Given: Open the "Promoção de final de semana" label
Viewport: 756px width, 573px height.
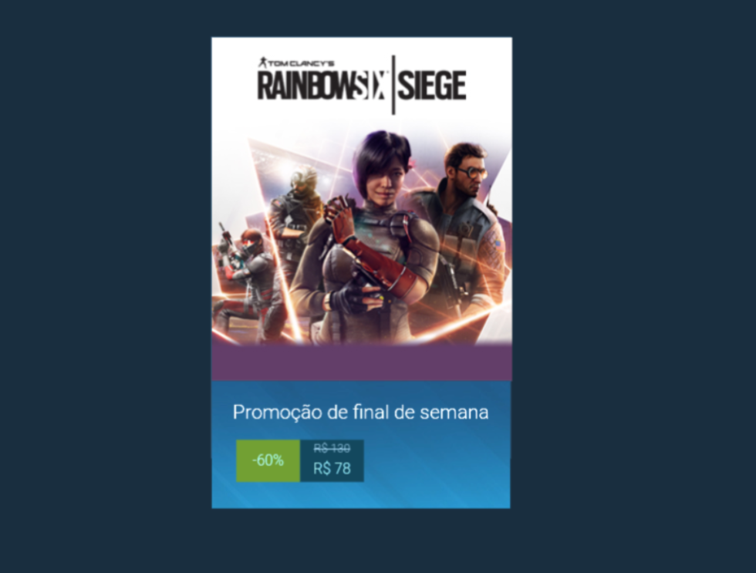Looking at the screenshot, I should [361, 413].
